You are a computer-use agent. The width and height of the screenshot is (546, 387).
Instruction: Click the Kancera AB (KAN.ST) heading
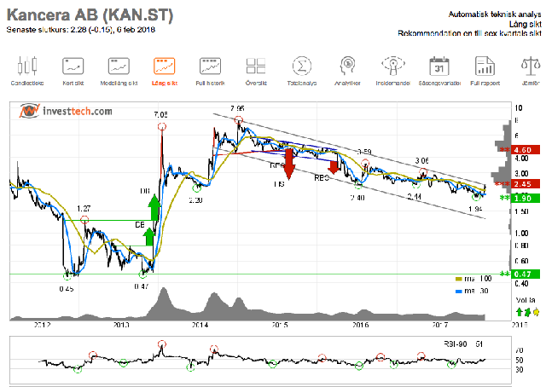pyautogui.click(x=90, y=15)
